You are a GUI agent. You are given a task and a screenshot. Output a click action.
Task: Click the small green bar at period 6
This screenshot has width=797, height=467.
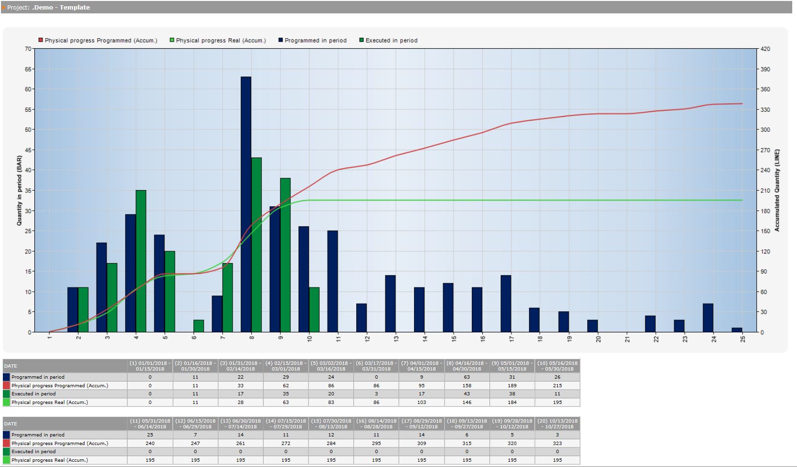click(x=199, y=326)
